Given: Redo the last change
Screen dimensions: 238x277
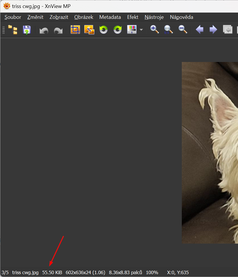Looking at the screenshot, I should [x=58, y=30].
